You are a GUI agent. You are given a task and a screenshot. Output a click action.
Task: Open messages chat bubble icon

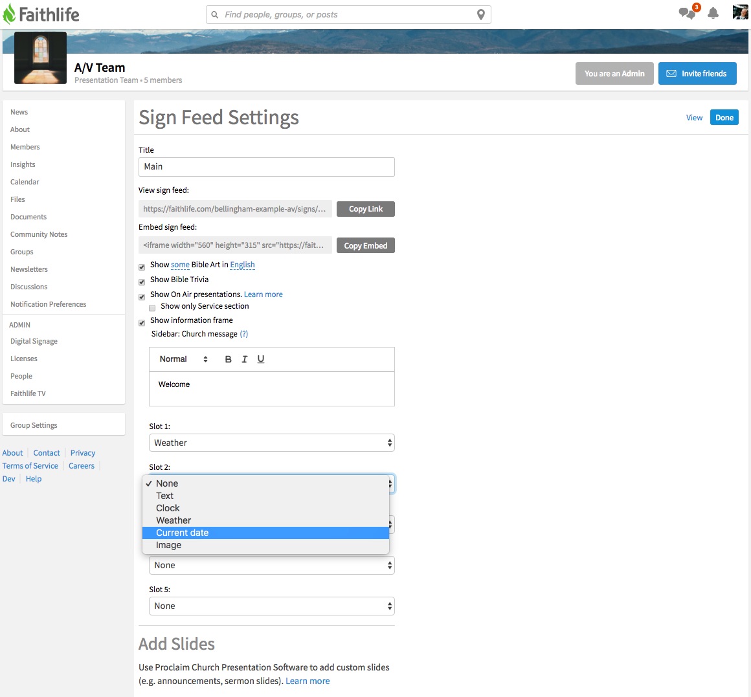click(x=688, y=13)
